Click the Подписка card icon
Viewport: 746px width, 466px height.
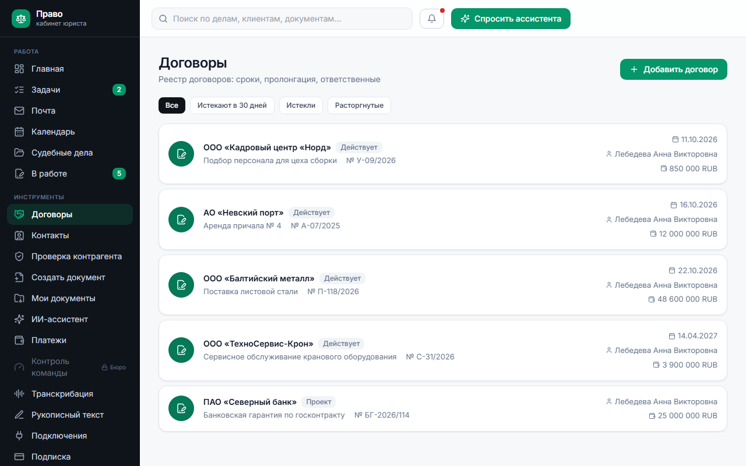click(x=19, y=457)
